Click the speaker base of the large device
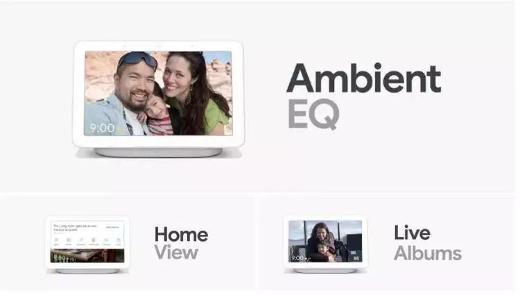Screen dimensions: 520x295 pyautogui.click(x=158, y=152)
